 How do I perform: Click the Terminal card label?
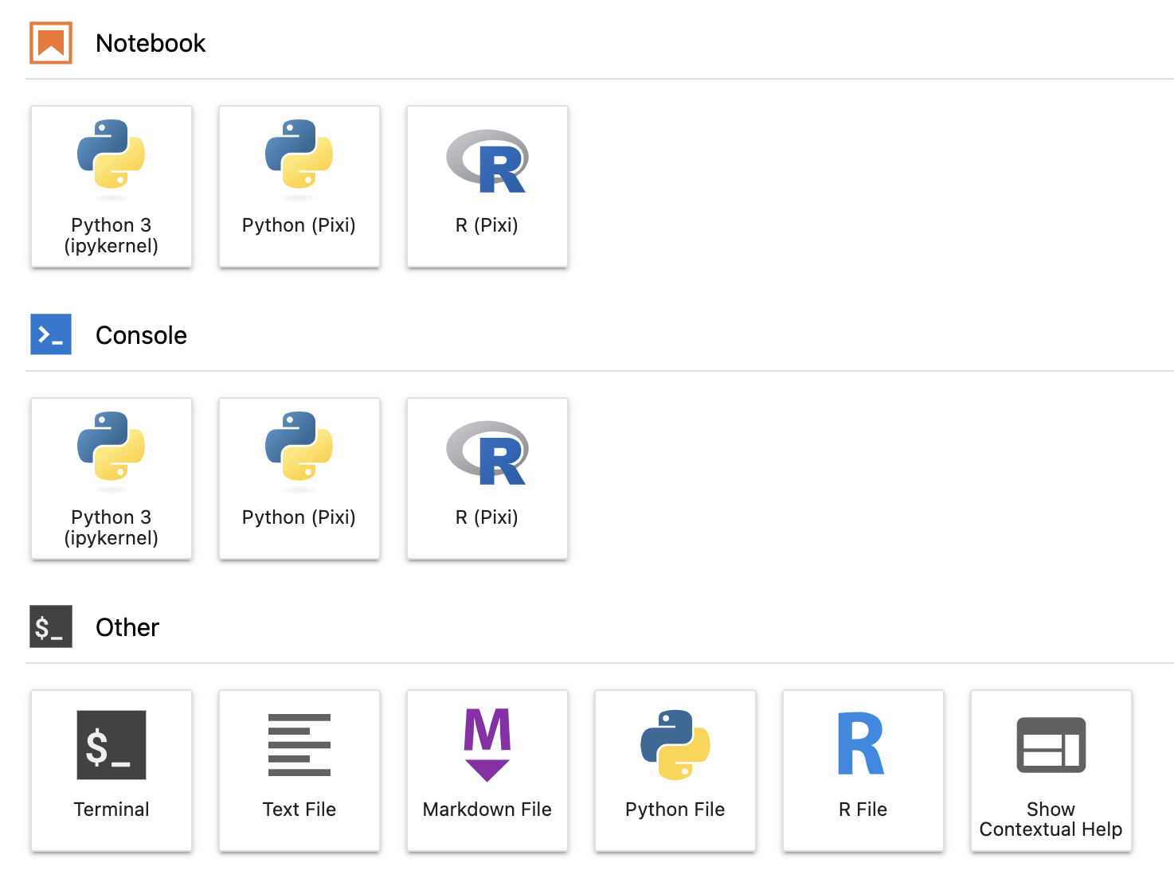(x=112, y=810)
